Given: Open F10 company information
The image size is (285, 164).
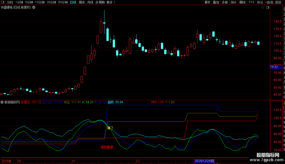Looking at the screenshot, I should coord(251,2).
